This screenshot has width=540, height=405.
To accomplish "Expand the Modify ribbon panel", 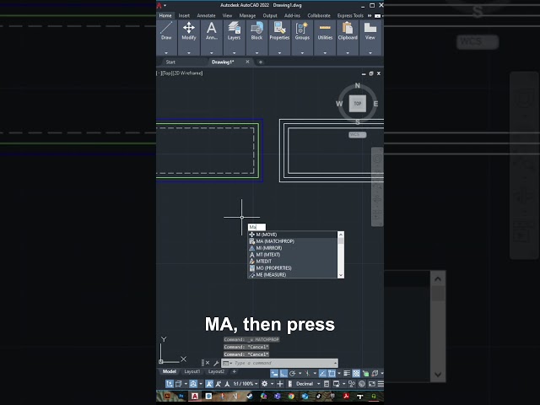I will point(189,53).
